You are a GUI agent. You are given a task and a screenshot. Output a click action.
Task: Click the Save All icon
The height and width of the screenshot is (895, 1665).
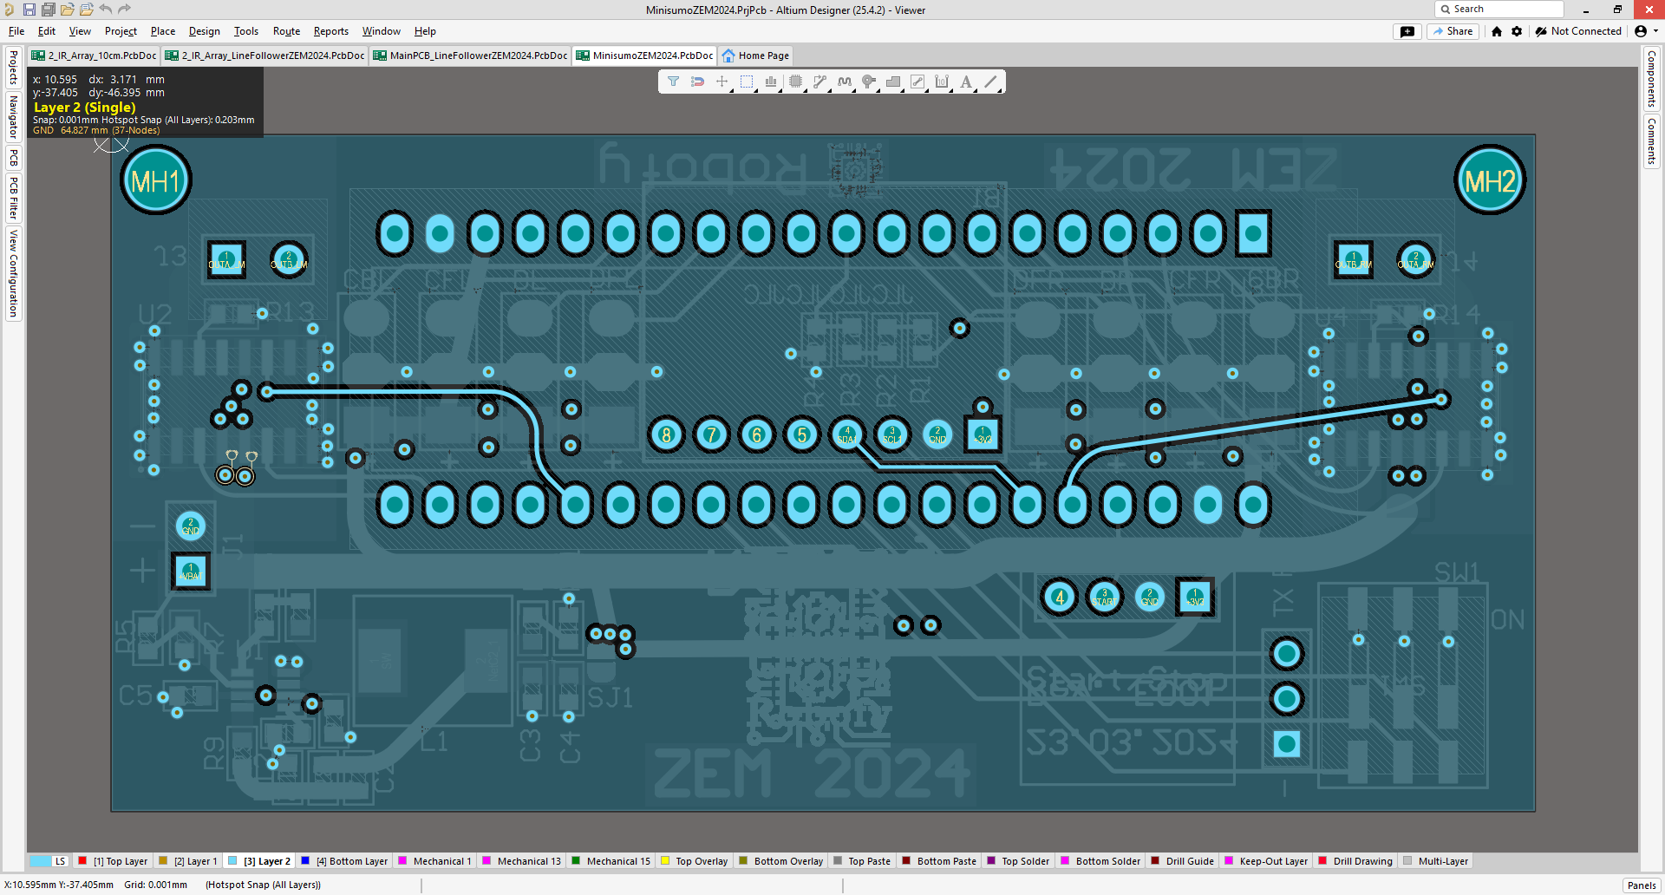(x=48, y=10)
